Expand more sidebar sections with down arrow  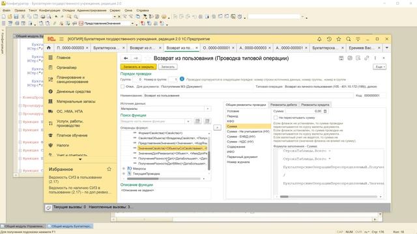[80, 159]
